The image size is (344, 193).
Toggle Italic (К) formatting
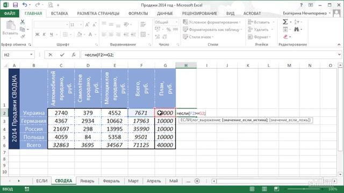[x=44, y=34]
